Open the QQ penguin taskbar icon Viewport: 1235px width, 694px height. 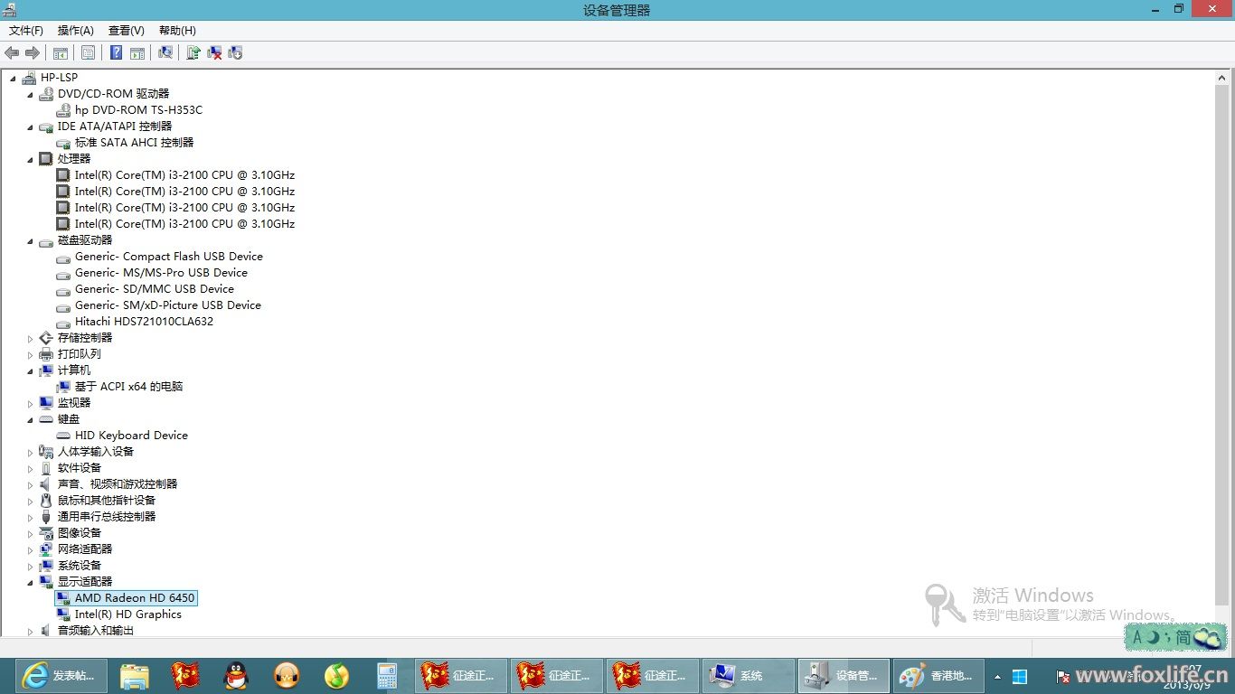tap(236, 675)
